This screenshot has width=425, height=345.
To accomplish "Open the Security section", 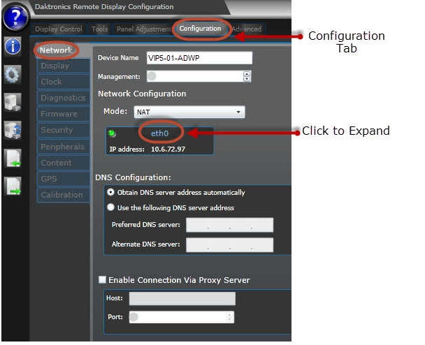I will [x=64, y=131].
